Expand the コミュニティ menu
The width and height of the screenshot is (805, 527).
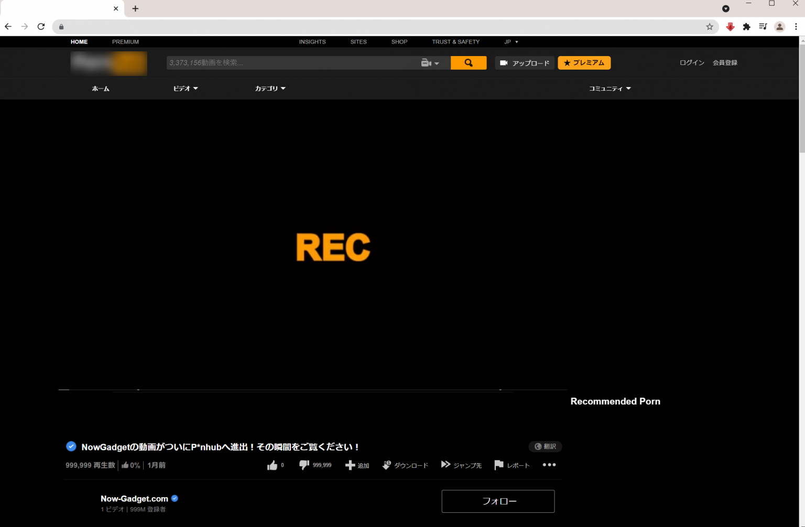[x=610, y=89]
